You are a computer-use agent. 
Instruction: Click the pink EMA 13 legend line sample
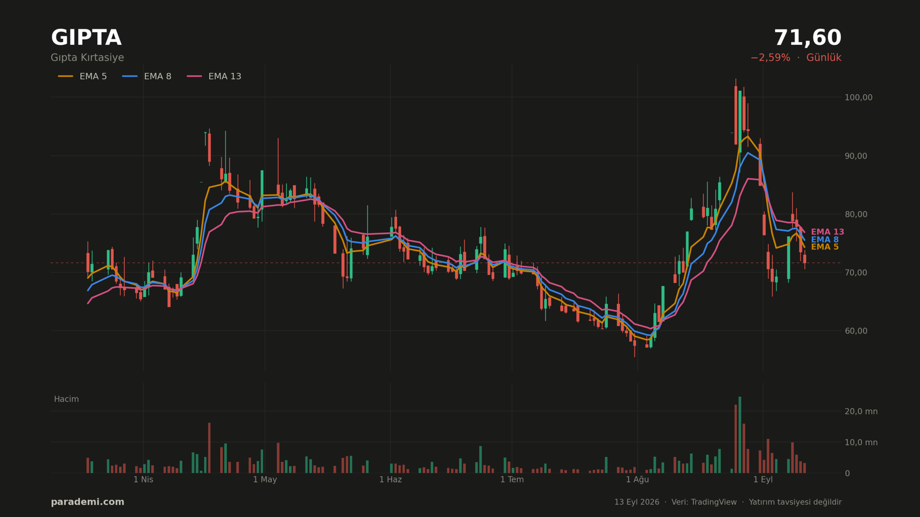pos(194,76)
